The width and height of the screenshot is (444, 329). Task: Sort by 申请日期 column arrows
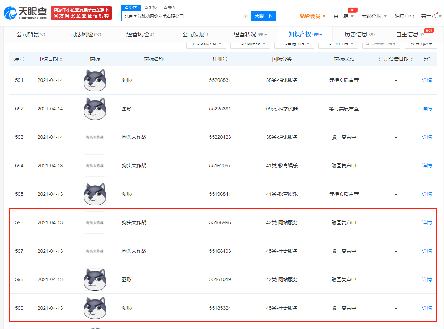click(61, 59)
